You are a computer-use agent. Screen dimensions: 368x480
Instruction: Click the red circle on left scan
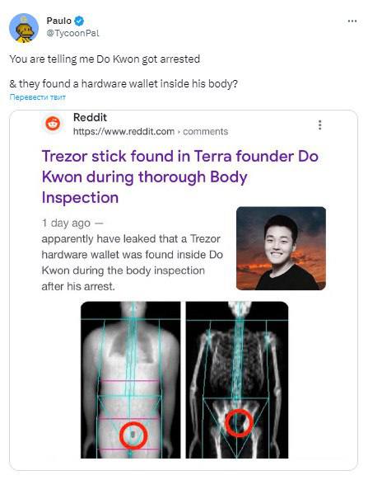(133, 435)
